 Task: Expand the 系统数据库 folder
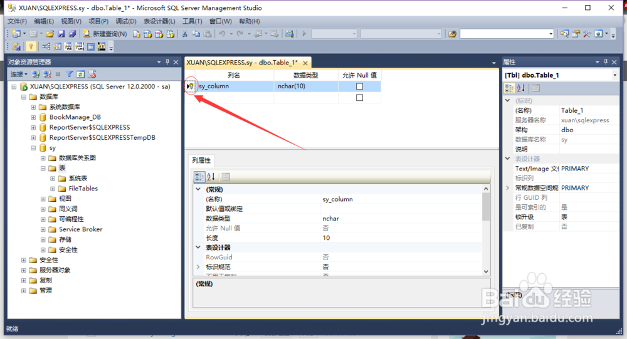(33, 107)
